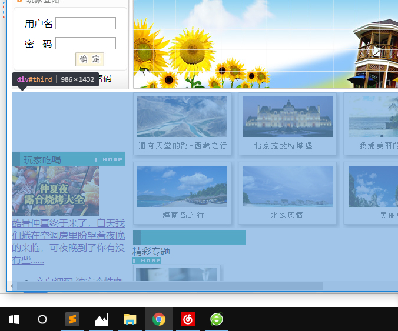Open the Windows Start menu
The image size is (398, 331).
pyautogui.click(x=14, y=319)
